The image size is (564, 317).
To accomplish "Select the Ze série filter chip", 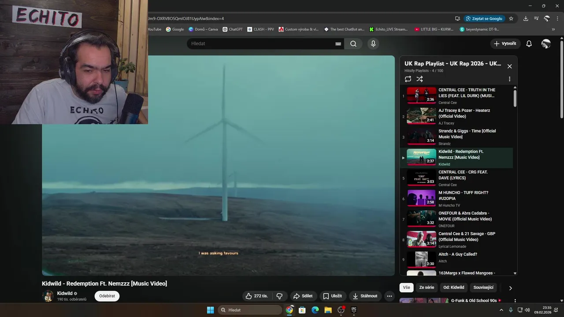I will [x=427, y=288].
